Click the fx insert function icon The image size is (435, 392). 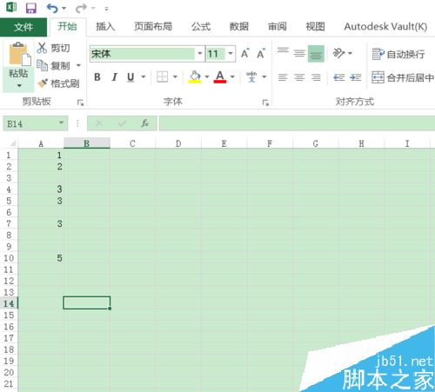click(x=144, y=123)
